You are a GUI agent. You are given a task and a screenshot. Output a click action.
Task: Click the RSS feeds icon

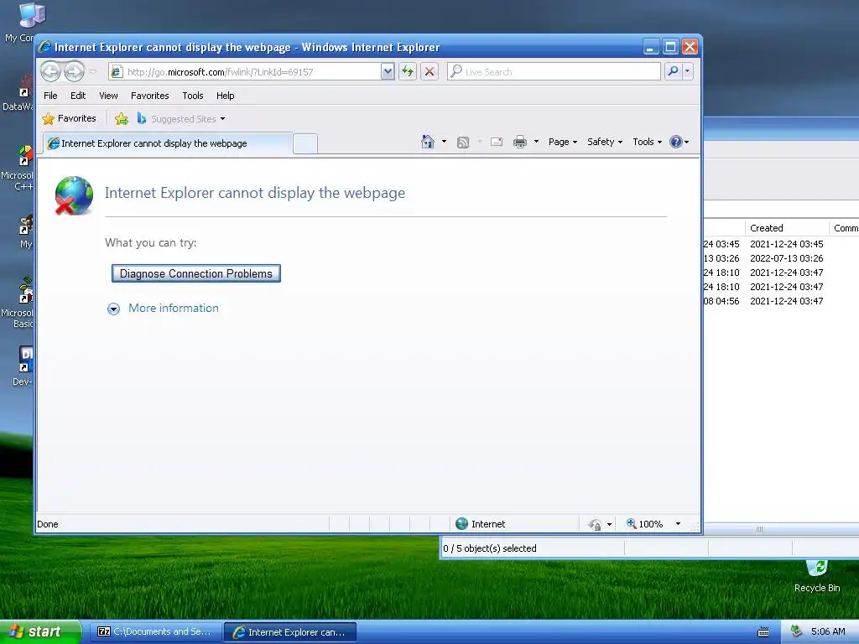tap(463, 143)
